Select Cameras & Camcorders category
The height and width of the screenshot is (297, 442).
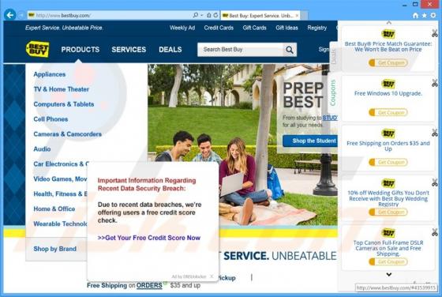(68, 134)
